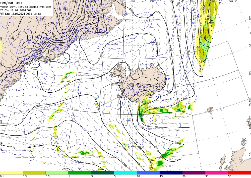Click the olive 0.3–0.5 mm legend swatch
251x178 pixels.
pyautogui.click(x=34, y=172)
